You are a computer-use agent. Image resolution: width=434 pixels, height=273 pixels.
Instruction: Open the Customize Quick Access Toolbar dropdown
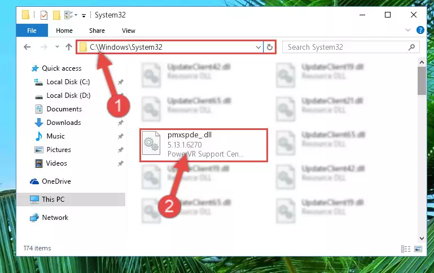84,15
